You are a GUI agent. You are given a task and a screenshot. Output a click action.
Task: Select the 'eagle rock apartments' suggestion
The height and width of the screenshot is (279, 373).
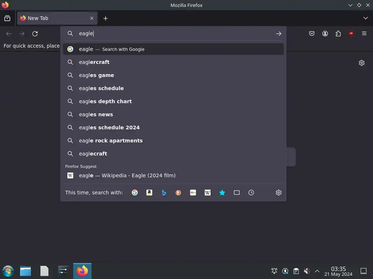point(173,141)
